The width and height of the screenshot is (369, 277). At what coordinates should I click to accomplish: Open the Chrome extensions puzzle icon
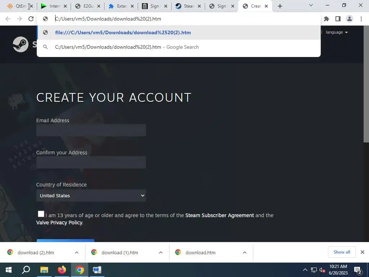tap(326, 19)
